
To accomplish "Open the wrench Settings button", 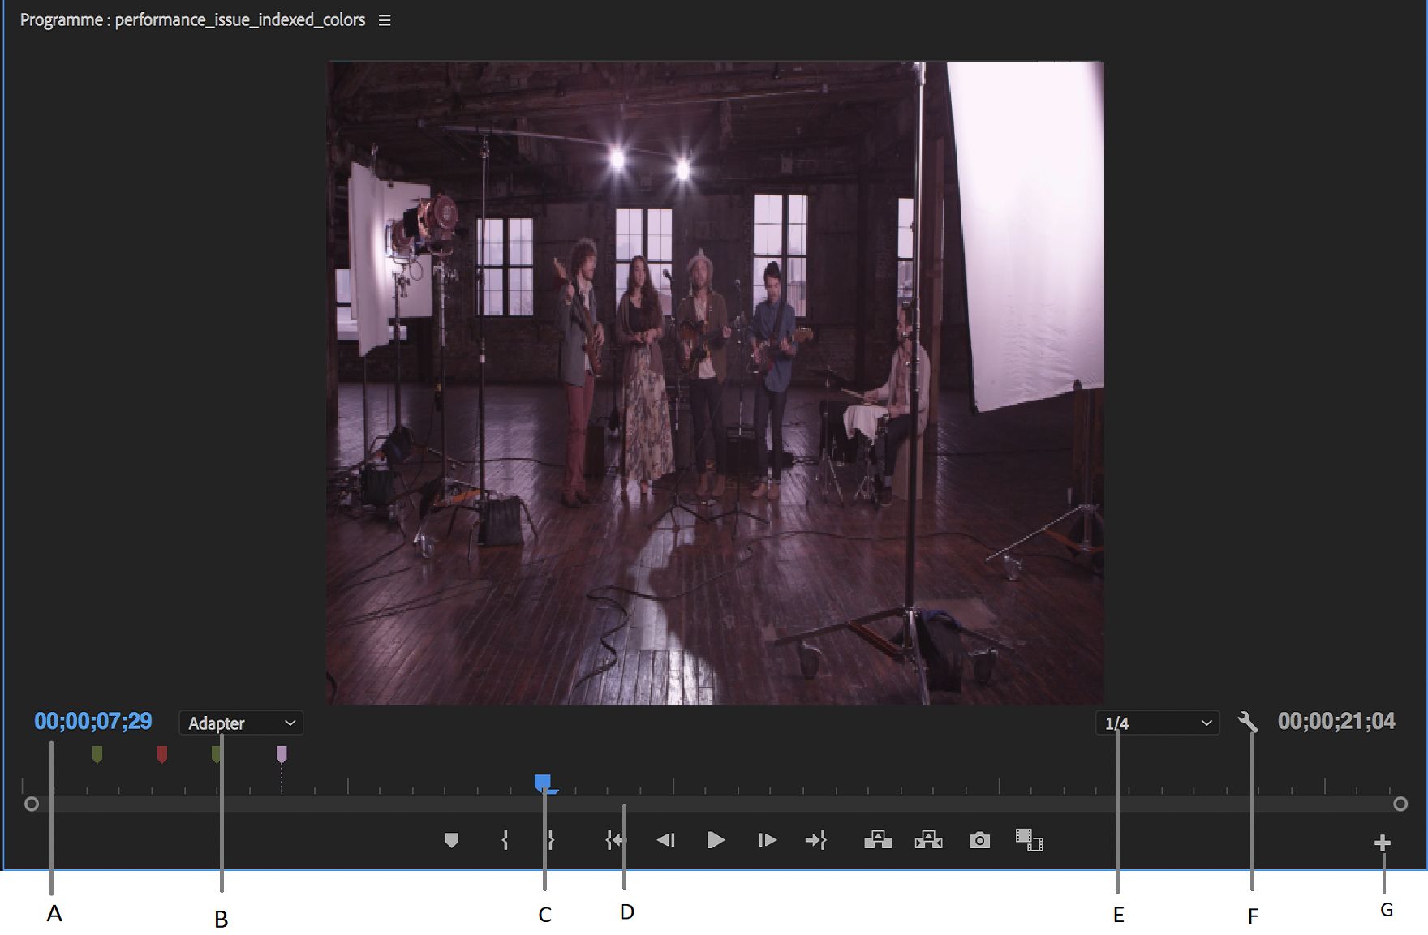I will point(1248,721).
